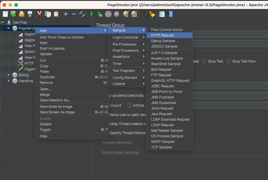Click the Help question mark icon
268x180 pixels.
pyautogui.click(x=171, y=14)
